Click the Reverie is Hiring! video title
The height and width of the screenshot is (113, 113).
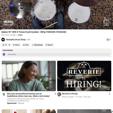[x=70, y=94]
